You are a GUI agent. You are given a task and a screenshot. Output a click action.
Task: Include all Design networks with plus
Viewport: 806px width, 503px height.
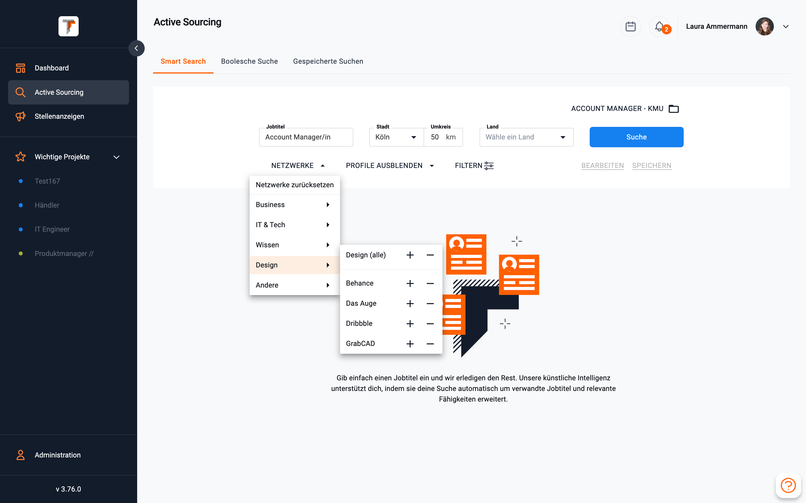tap(410, 255)
